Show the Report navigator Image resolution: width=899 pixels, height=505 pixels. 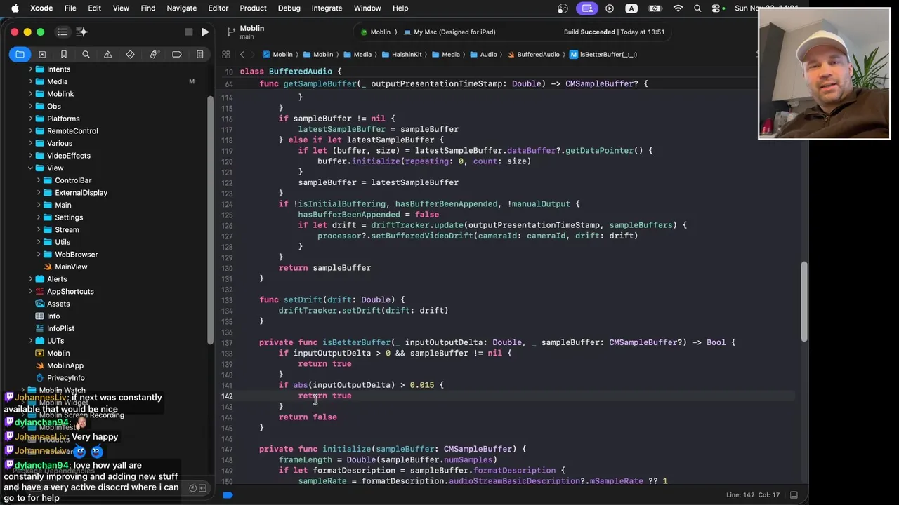click(199, 54)
